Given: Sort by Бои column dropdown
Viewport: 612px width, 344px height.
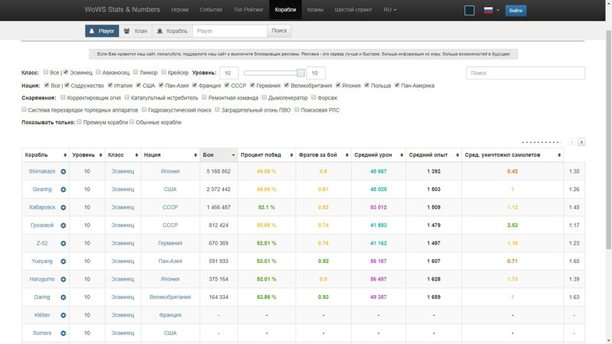Looking at the screenshot, I should [219, 155].
